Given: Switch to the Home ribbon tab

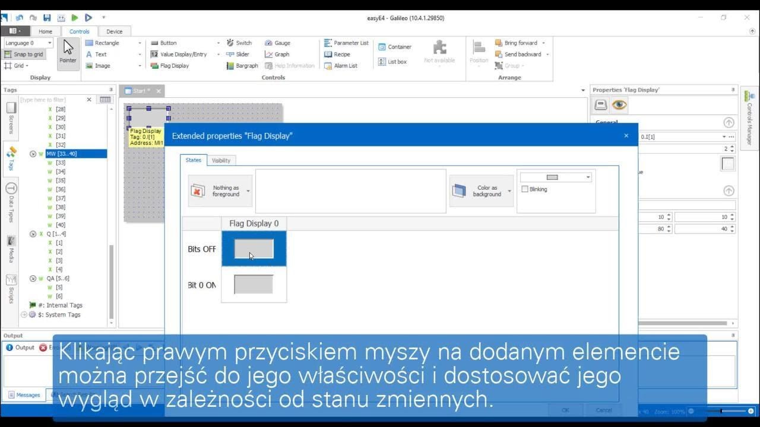Looking at the screenshot, I should [45, 31].
